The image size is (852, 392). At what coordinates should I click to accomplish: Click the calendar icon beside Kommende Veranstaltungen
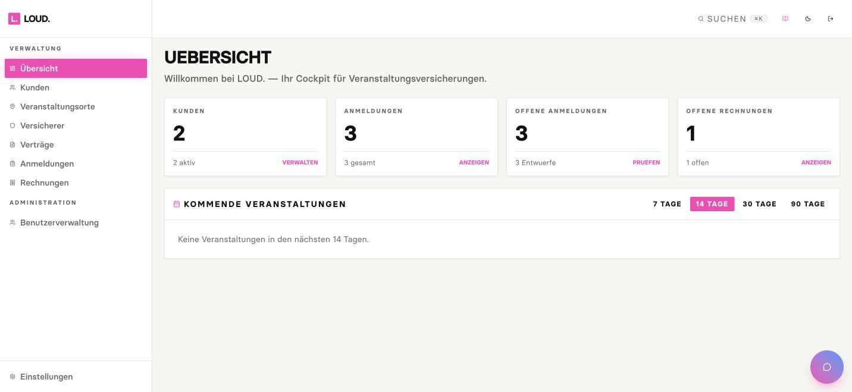tap(177, 204)
